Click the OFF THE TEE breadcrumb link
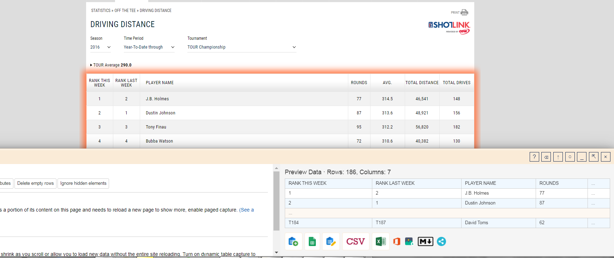 coord(125,11)
